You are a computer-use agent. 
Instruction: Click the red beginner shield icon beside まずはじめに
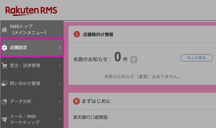(77, 101)
